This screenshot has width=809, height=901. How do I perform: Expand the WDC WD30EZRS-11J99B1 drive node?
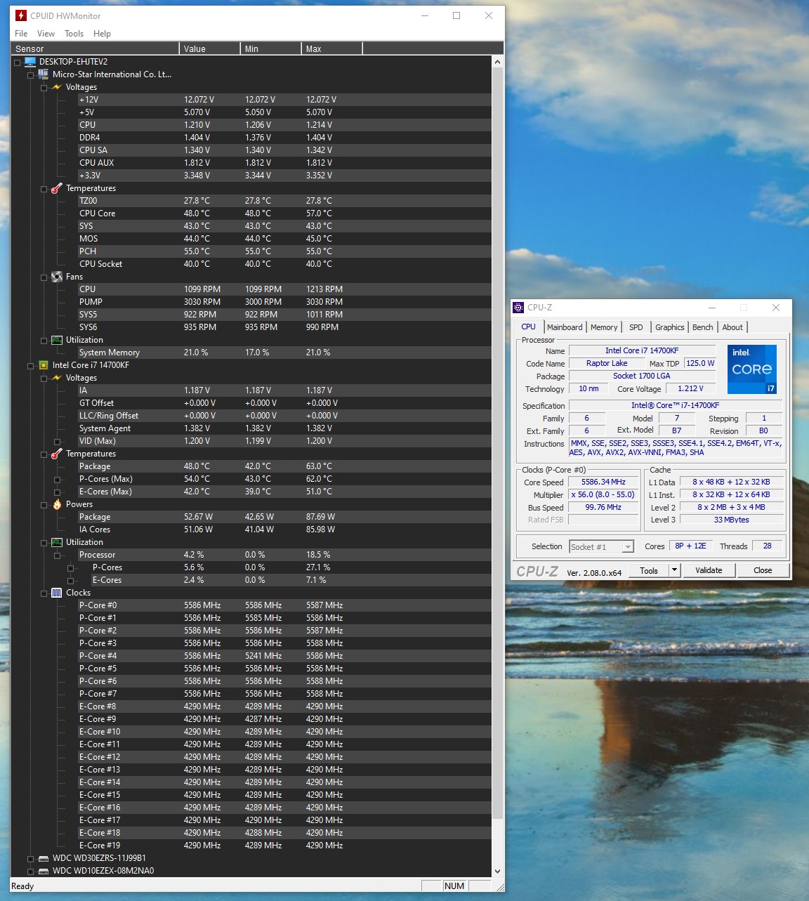(x=30, y=859)
